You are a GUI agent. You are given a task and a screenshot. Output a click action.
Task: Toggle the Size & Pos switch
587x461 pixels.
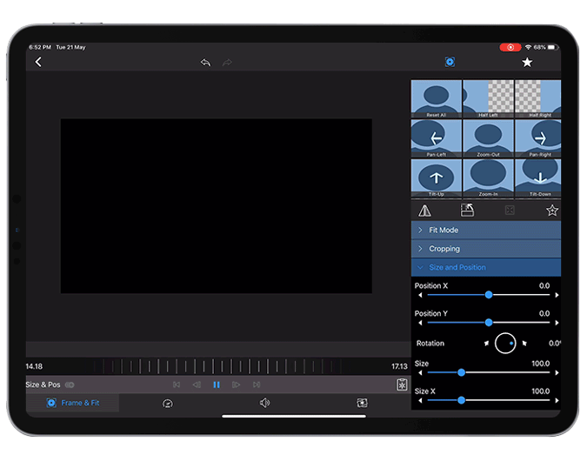click(70, 384)
